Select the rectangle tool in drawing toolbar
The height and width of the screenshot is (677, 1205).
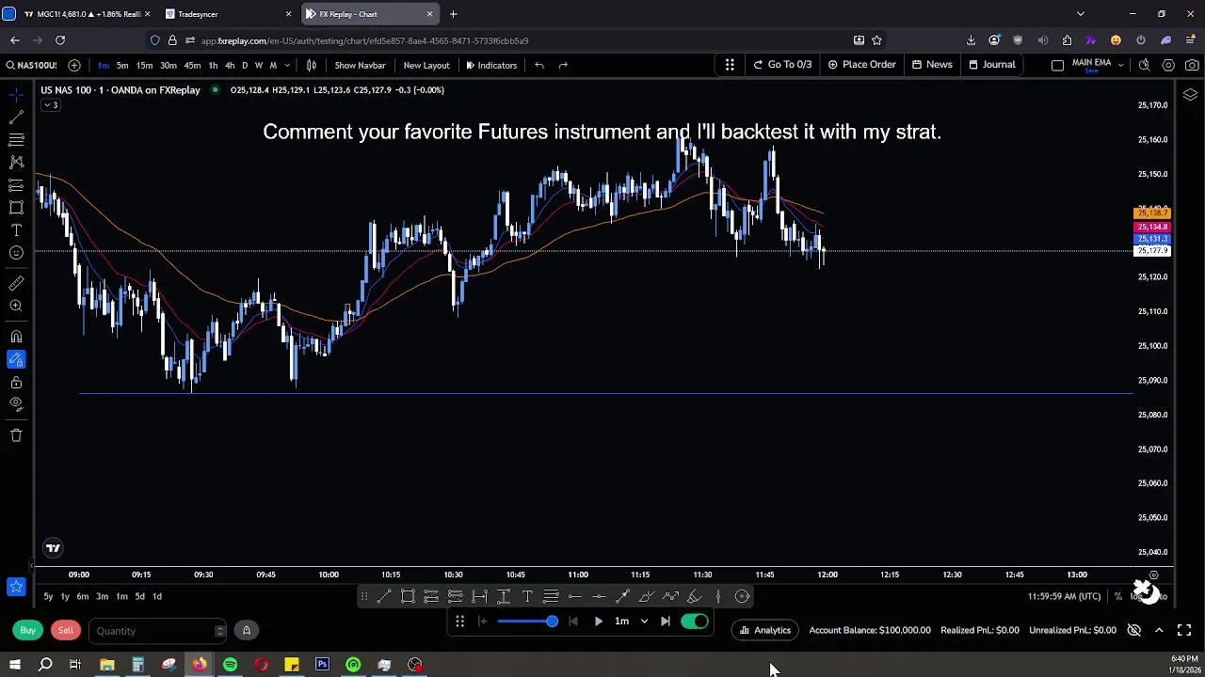point(408,596)
